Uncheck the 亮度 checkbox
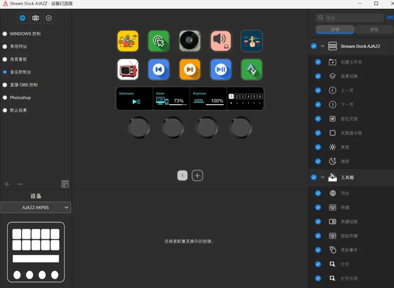 318,147
